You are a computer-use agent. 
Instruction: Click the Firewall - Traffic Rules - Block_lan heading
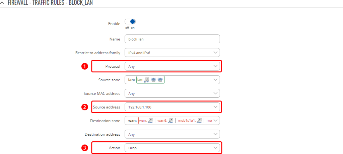tap(50, 3)
